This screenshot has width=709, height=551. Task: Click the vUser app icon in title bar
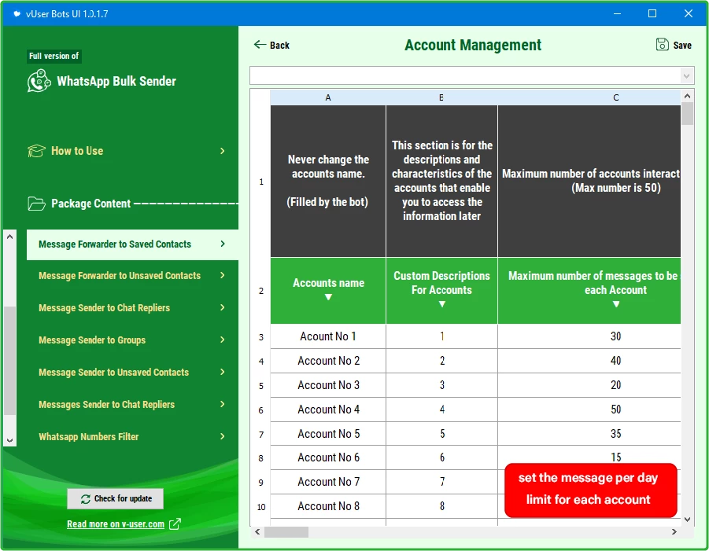click(x=17, y=13)
